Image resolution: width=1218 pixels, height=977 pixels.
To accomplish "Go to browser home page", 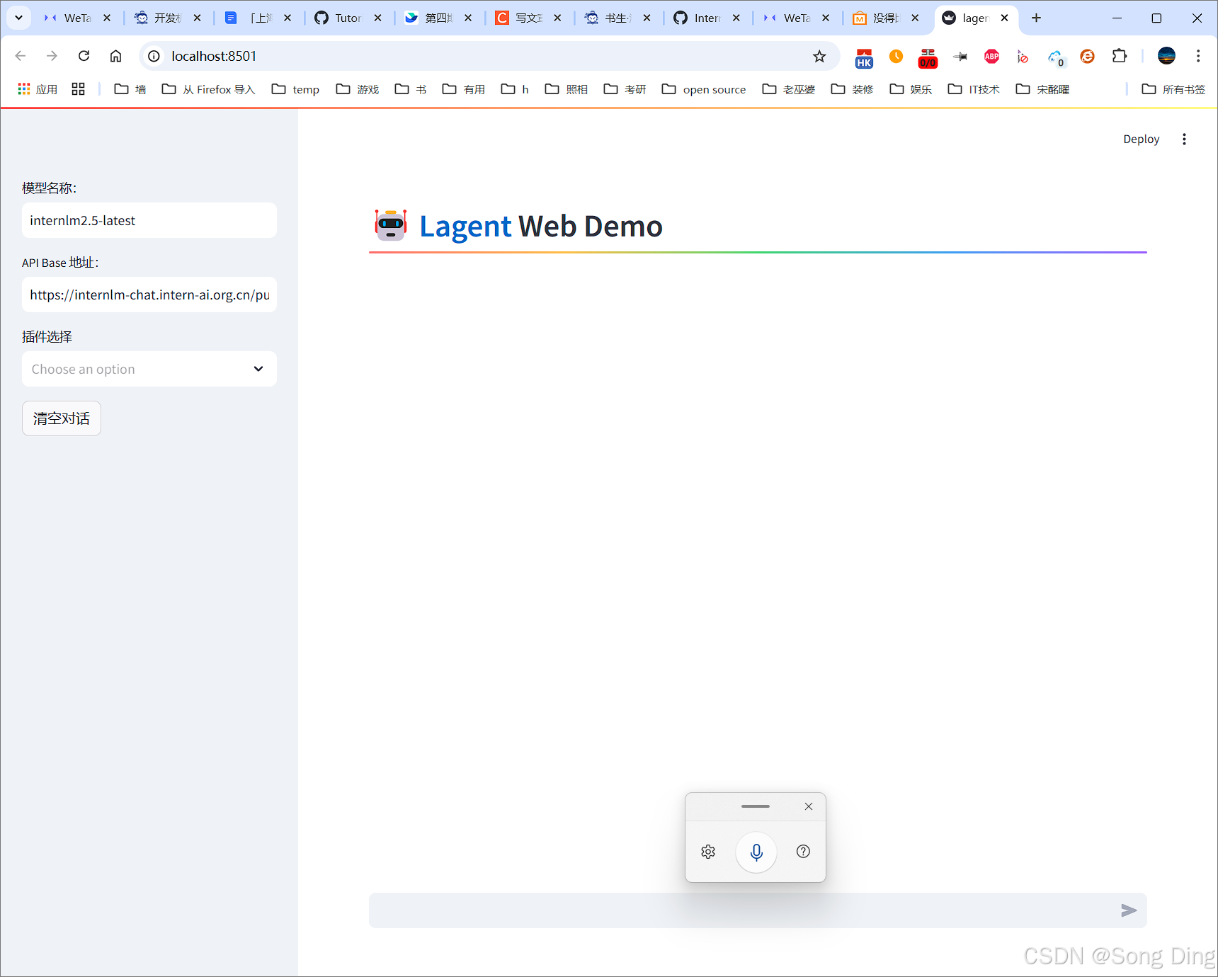I will tap(115, 56).
